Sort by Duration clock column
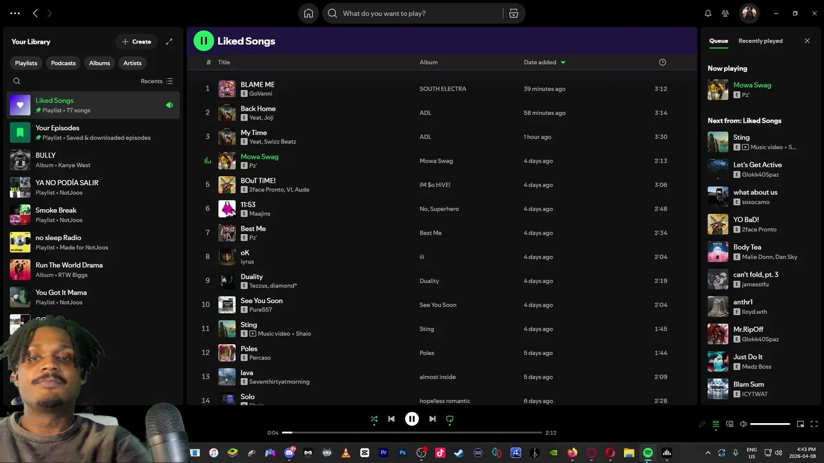Viewport: 824px width, 463px height. pos(662,62)
